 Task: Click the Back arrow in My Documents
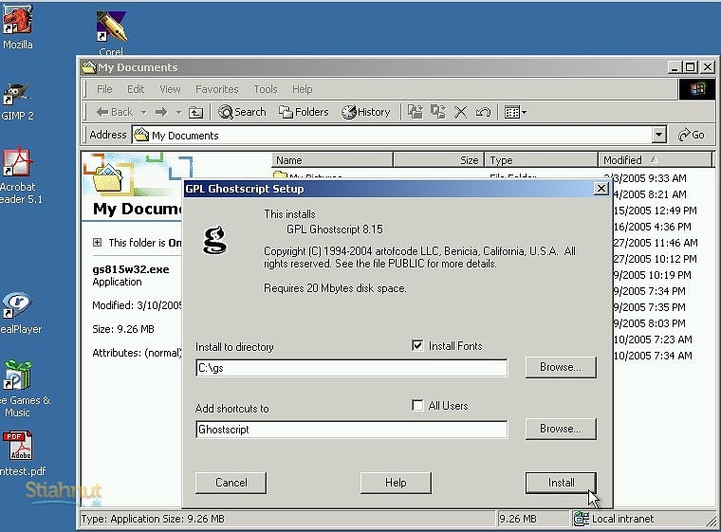coord(115,112)
